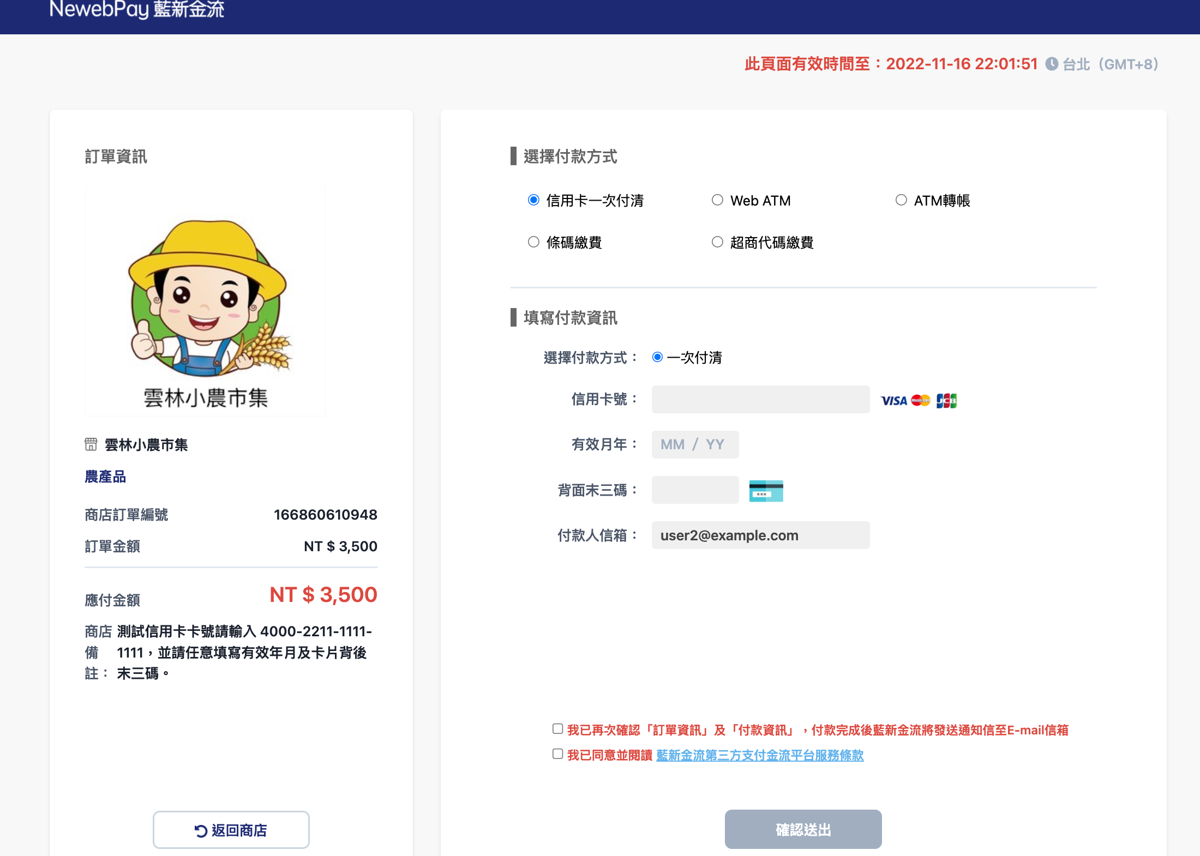Click the 選擇付款方式 section heading
1200x856 pixels.
point(571,156)
